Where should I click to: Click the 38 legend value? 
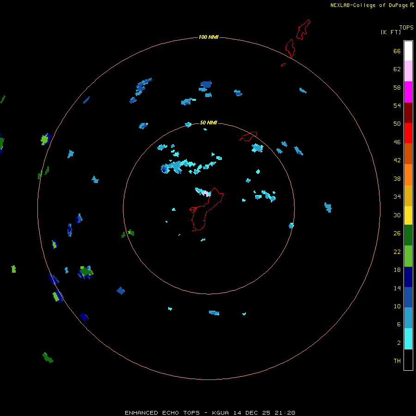pos(397,178)
